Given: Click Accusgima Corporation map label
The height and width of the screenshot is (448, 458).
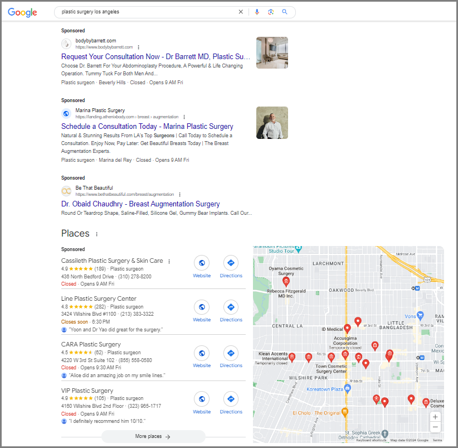Looking at the screenshot, I should pos(345,341).
